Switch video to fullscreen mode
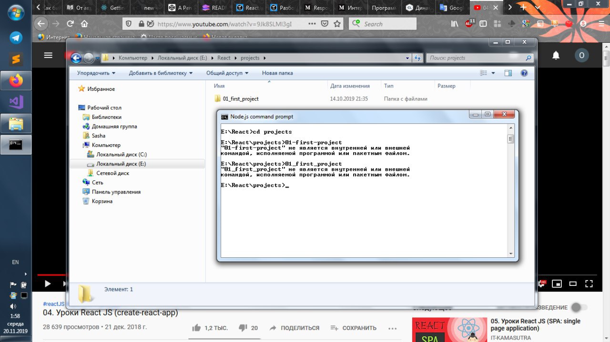Viewport: 610px width, 342px height. pos(589,284)
